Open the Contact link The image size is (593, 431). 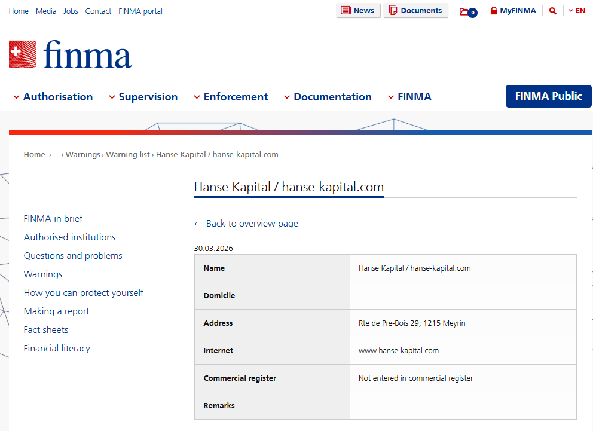[x=98, y=11]
